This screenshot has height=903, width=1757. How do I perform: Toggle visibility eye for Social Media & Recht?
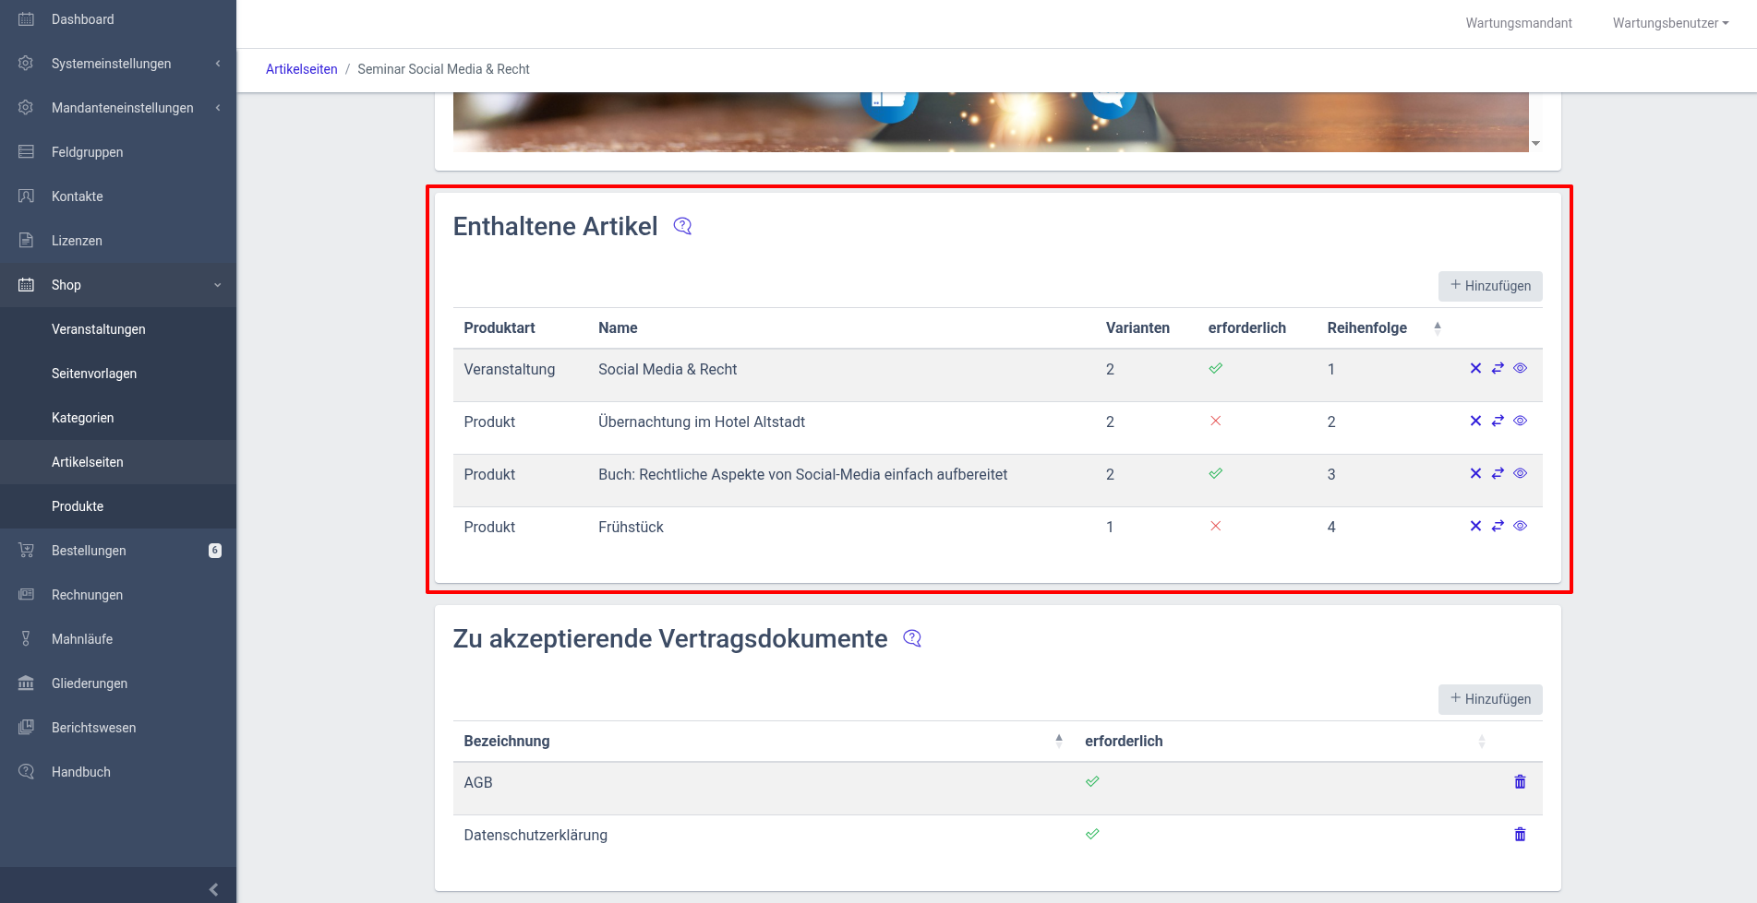tap(1520, 368)
